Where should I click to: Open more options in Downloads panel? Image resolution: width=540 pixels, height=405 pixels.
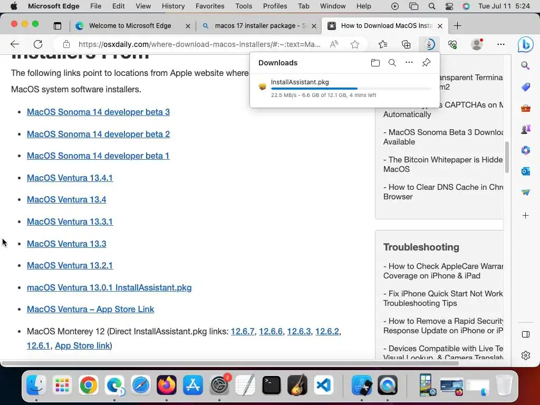[409, 63]
